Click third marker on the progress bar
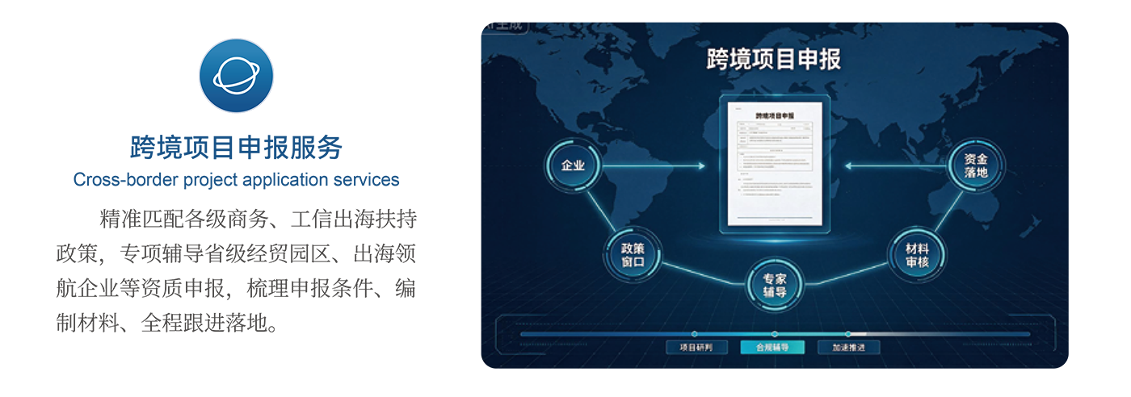 coord(848,333)
